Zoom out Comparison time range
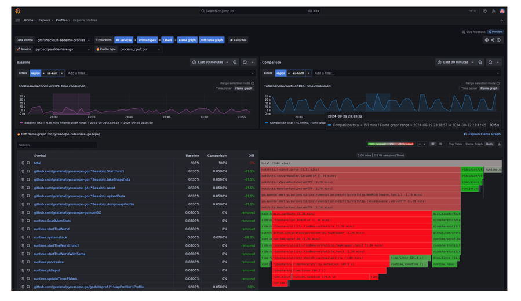The width and height of the screenshot is (521, 301). point(480,63)
